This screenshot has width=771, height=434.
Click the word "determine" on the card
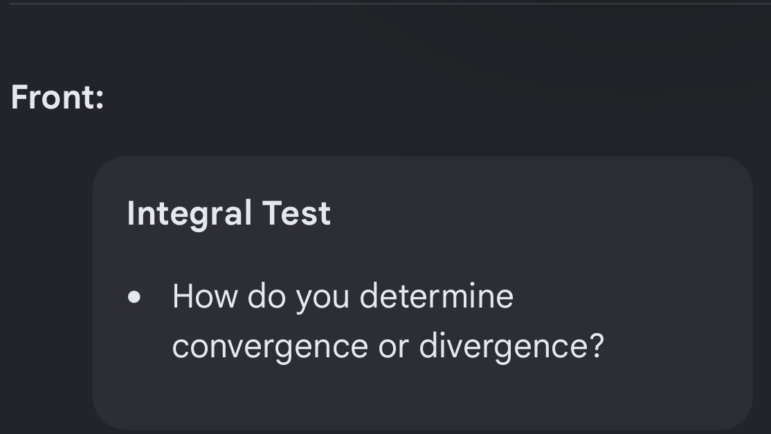click(x=437, y=296)
